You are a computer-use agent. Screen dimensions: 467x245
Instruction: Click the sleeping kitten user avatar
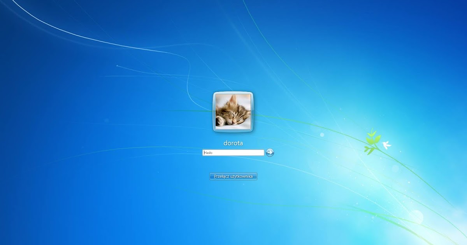(x=233, y=112)
